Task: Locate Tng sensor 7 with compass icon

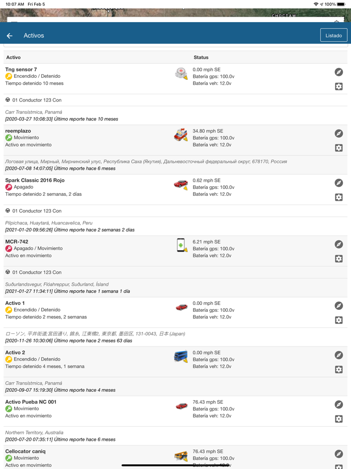Action: pyautogui.click(x=339, y=72)
